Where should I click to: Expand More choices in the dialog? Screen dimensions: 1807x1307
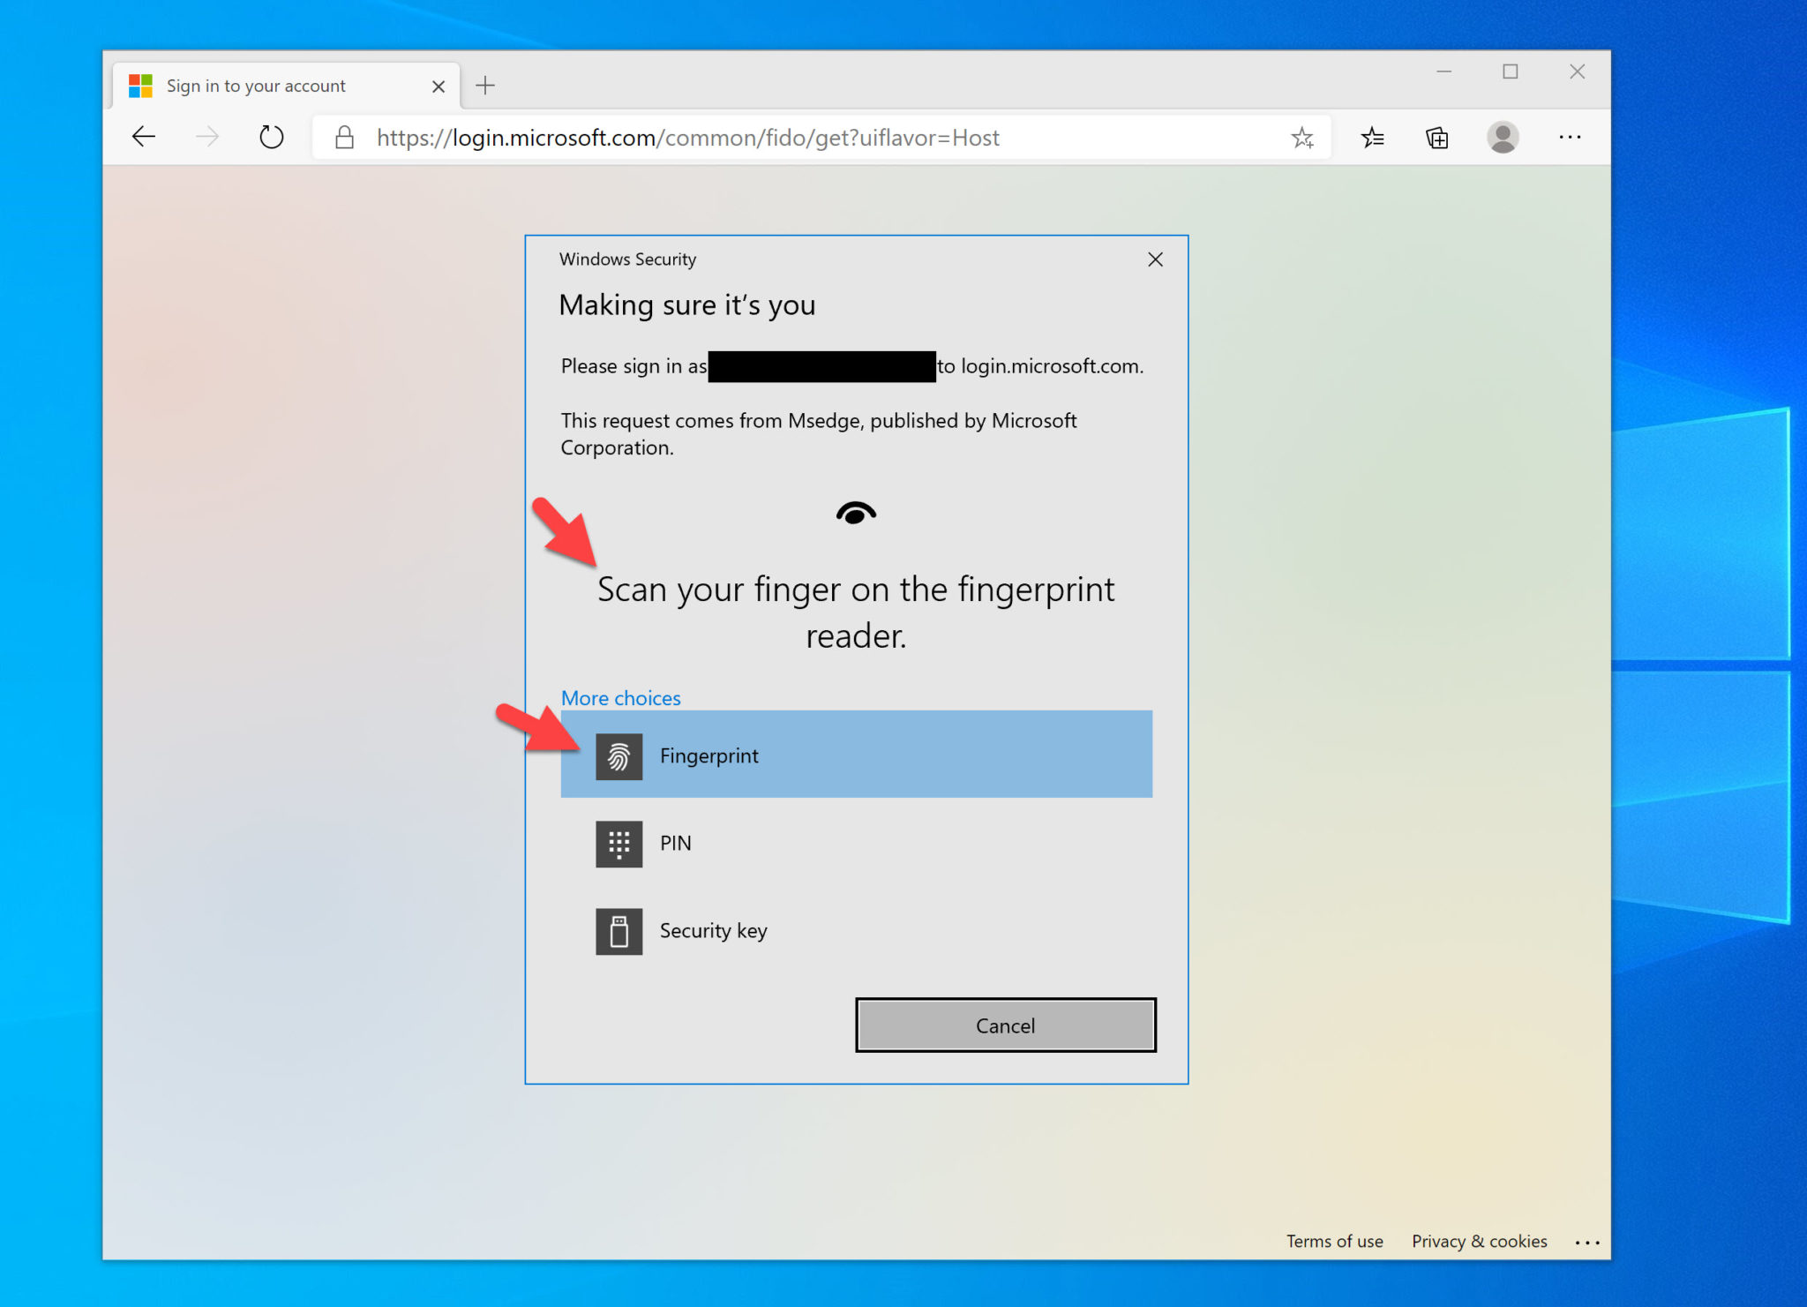click(x=620, y=698)
